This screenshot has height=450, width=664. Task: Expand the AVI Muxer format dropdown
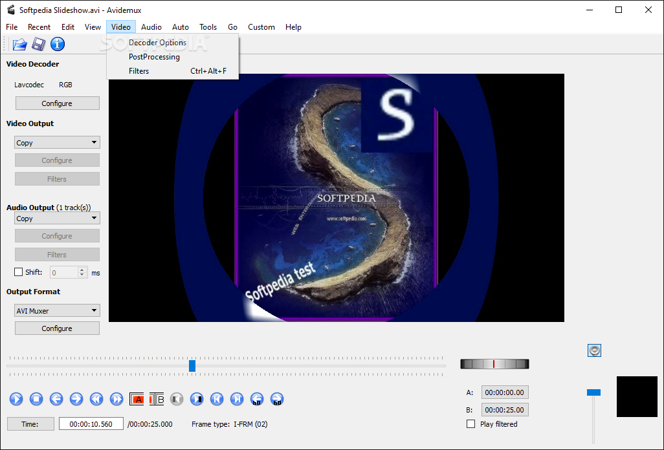point(57,310)
